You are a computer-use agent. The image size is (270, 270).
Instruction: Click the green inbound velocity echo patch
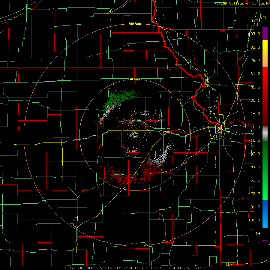click(x=119, y=98)
